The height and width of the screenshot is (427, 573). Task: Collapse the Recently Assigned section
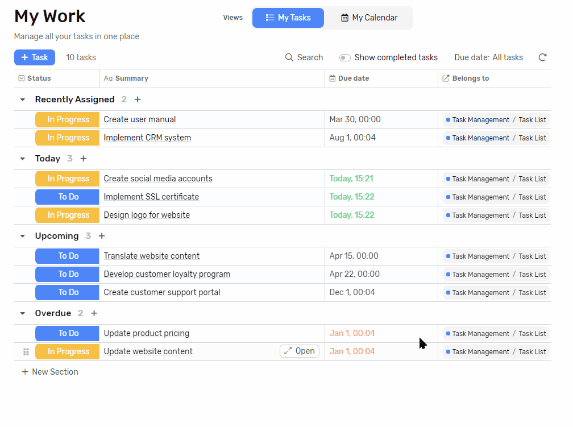point(23,100)
